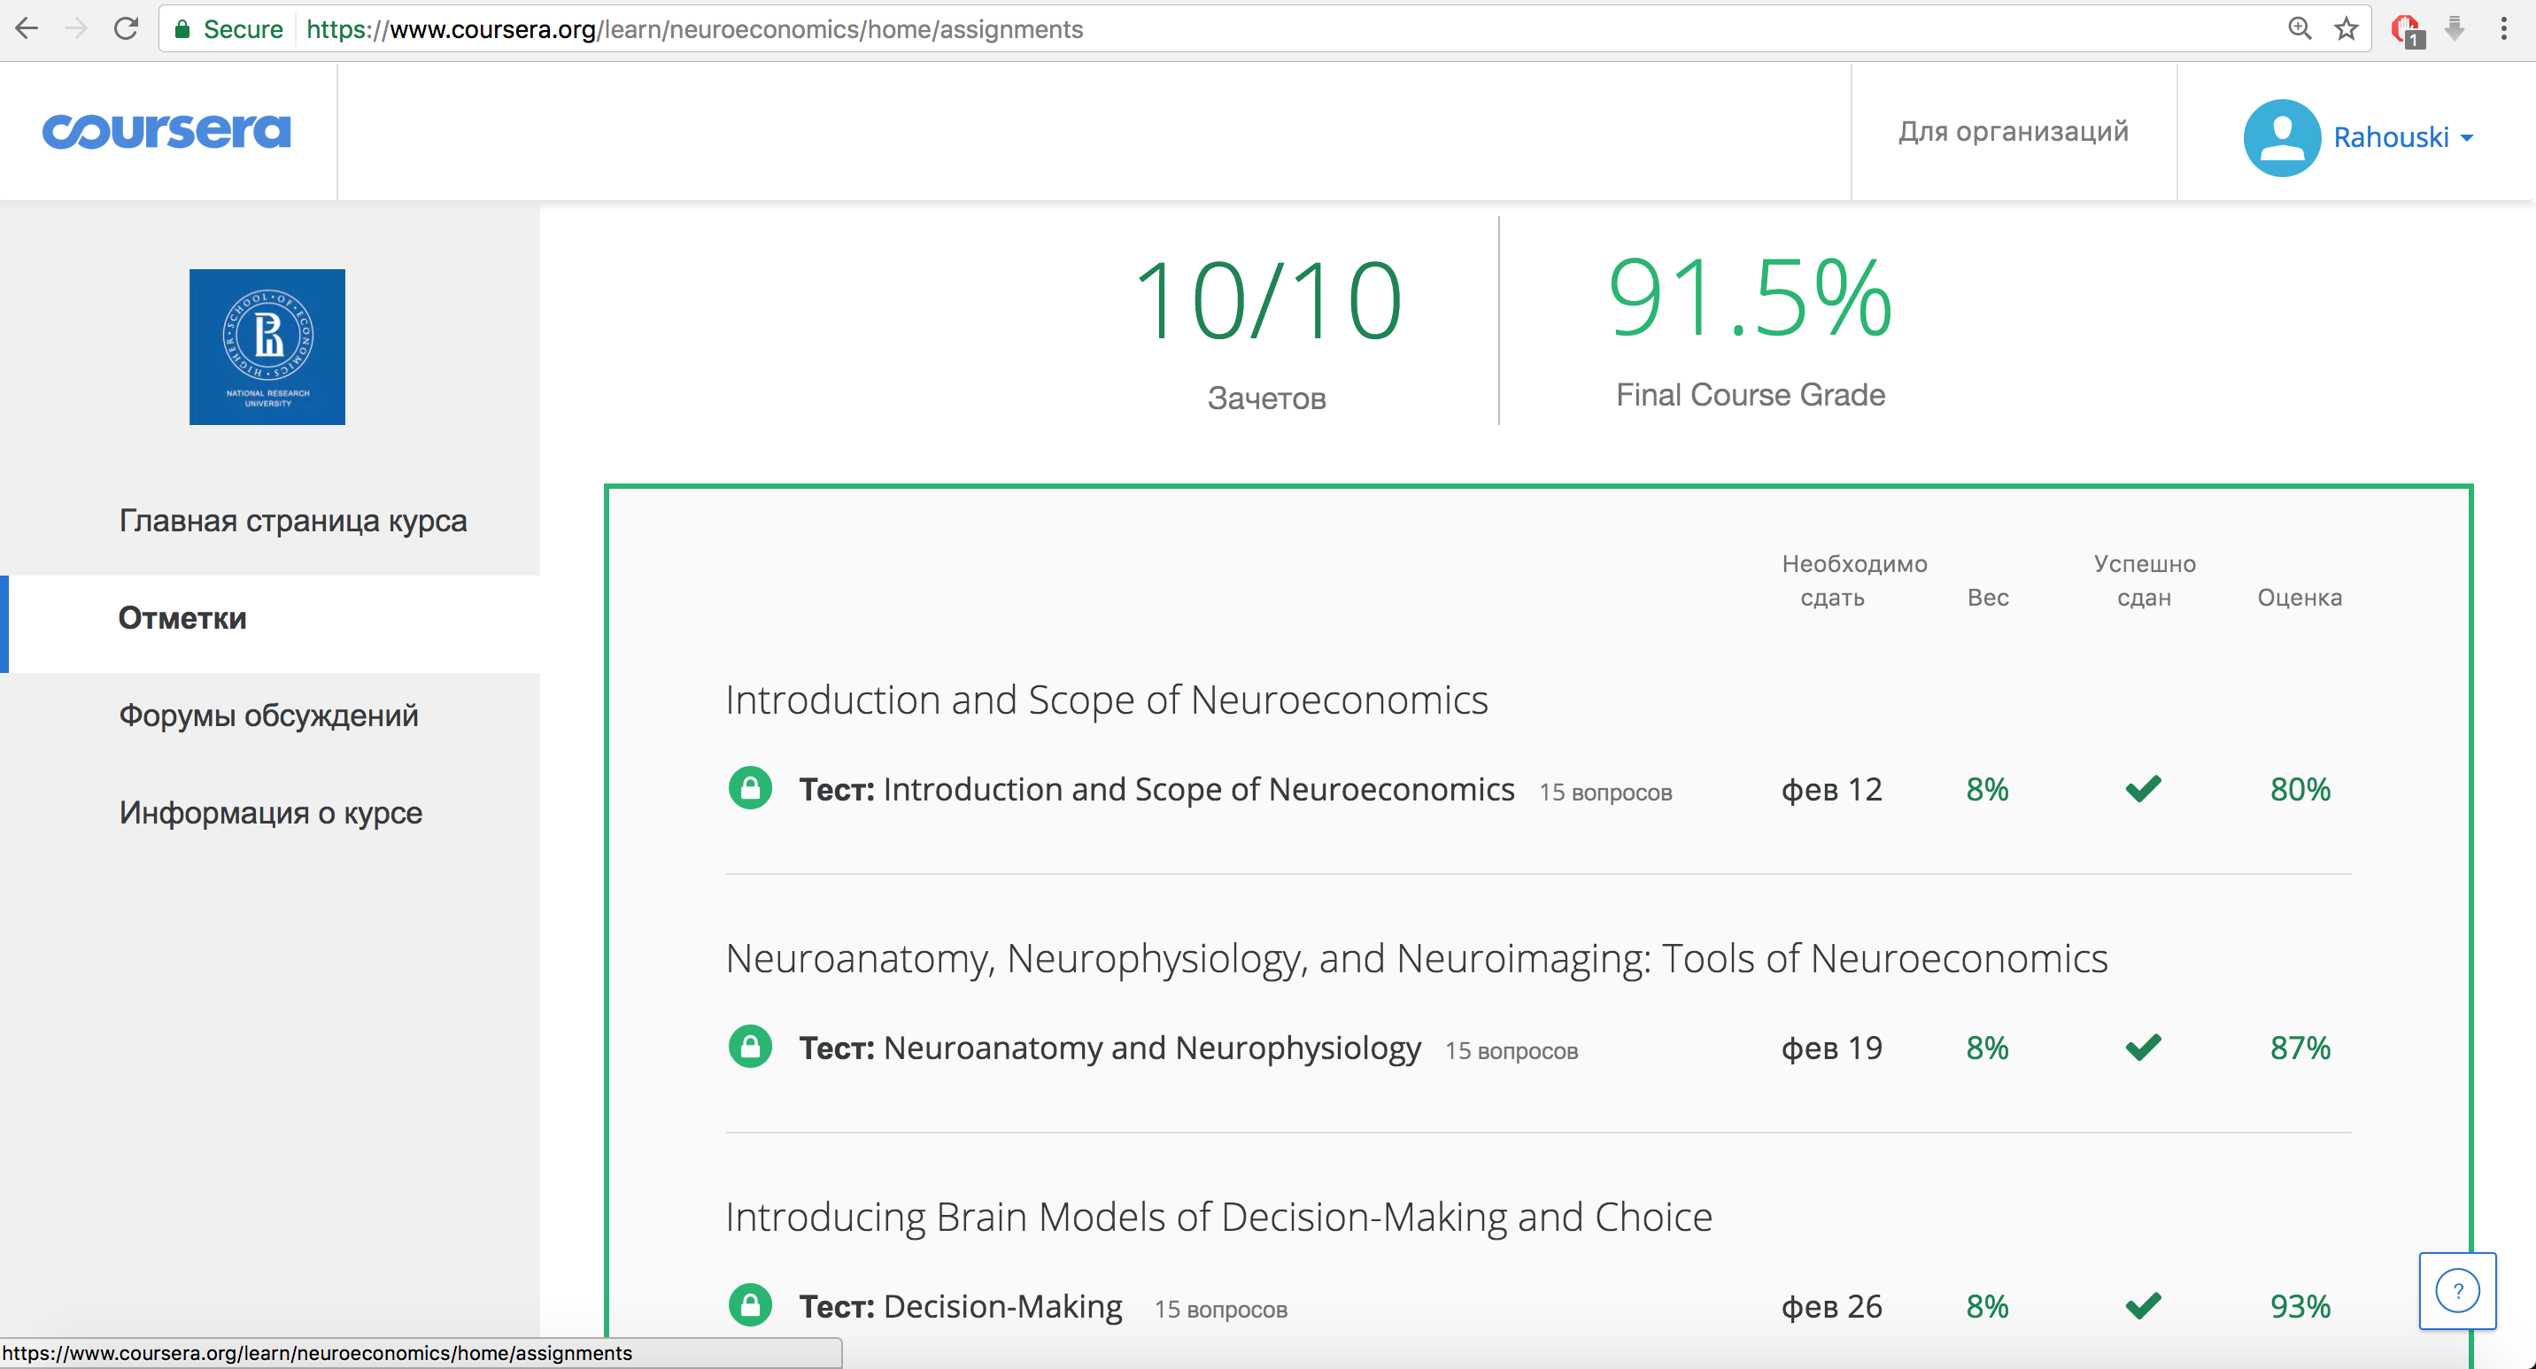The image size is (2536, 1369).
Task: Open Главная страница курса sidebar item
Action: point(292,521)
